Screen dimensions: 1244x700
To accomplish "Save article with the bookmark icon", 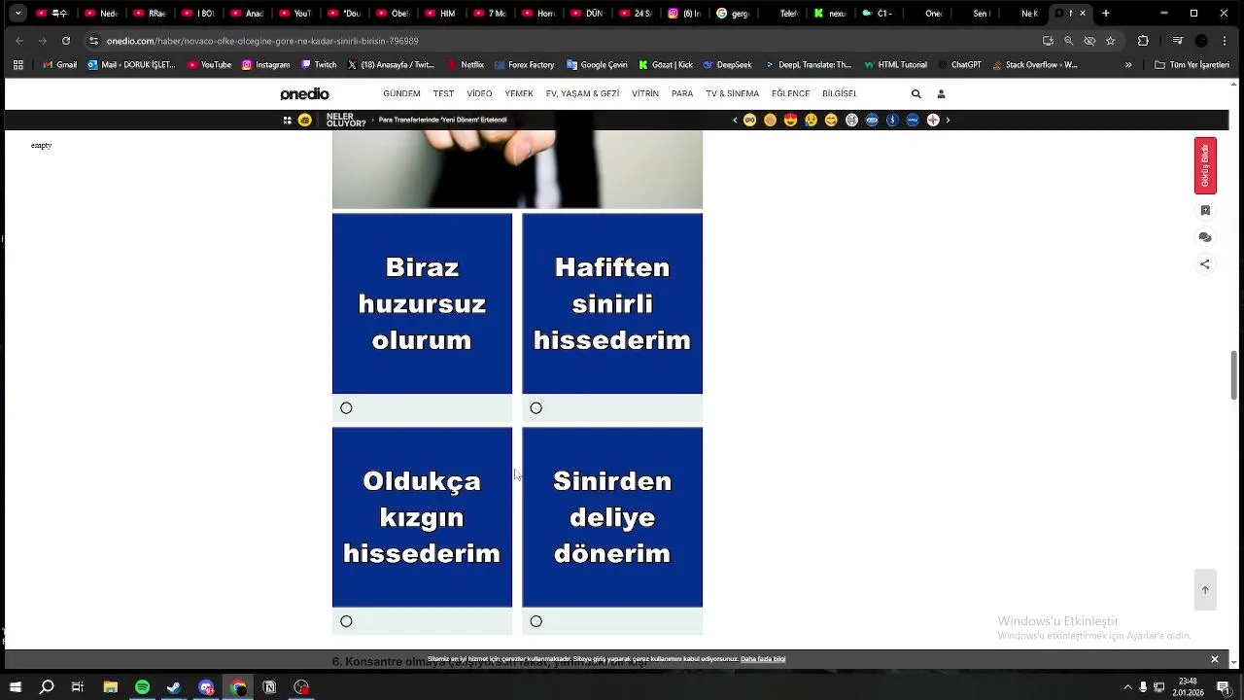I will click(1205, 210).
